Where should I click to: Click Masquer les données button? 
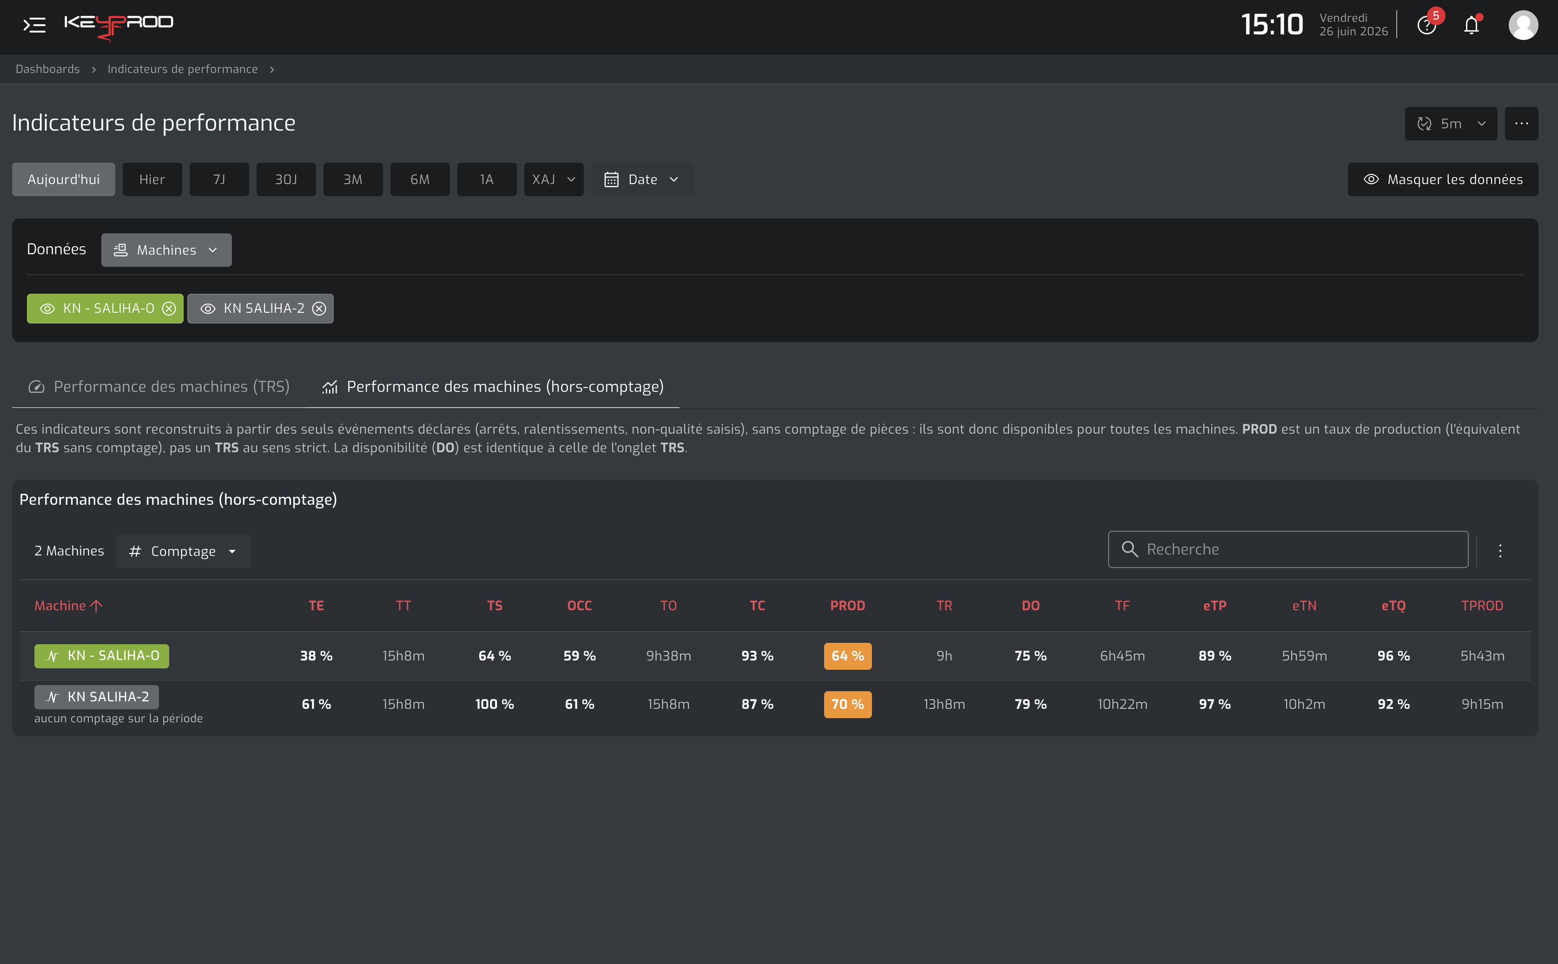click(1443, 179)
